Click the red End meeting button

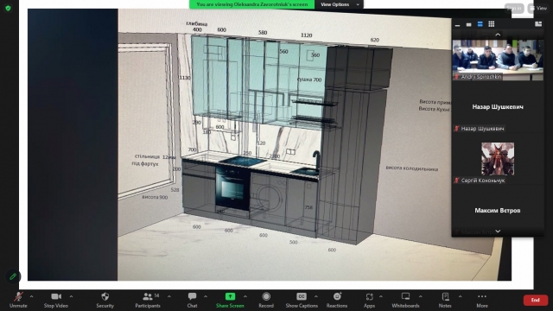pyautogui.click(x=536, y=300)
